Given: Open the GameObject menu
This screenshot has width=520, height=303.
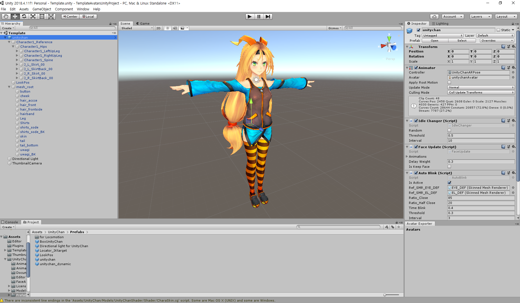Looking at the screenshot, I should [42, 9].
